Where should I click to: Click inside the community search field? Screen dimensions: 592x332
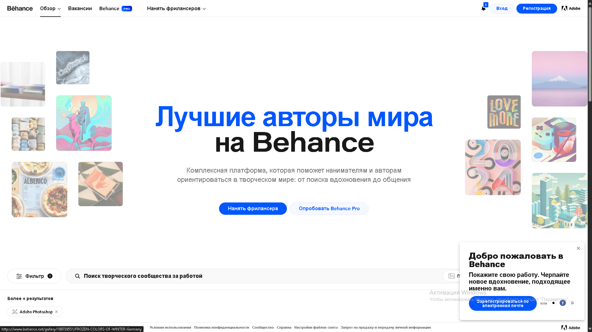point(216,276)
